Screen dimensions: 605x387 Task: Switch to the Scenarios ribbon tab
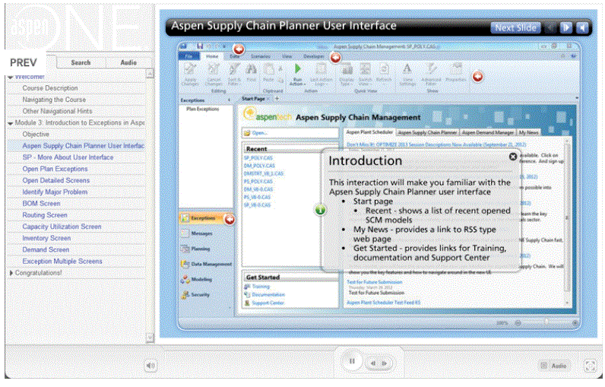[x=261, y=56]
